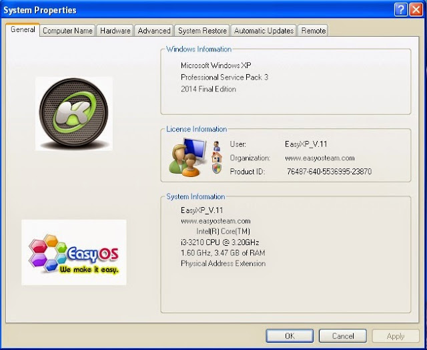This screenshot has height=350, width=427.
Task: Click the System Information group heading
Action: point(195,196)
